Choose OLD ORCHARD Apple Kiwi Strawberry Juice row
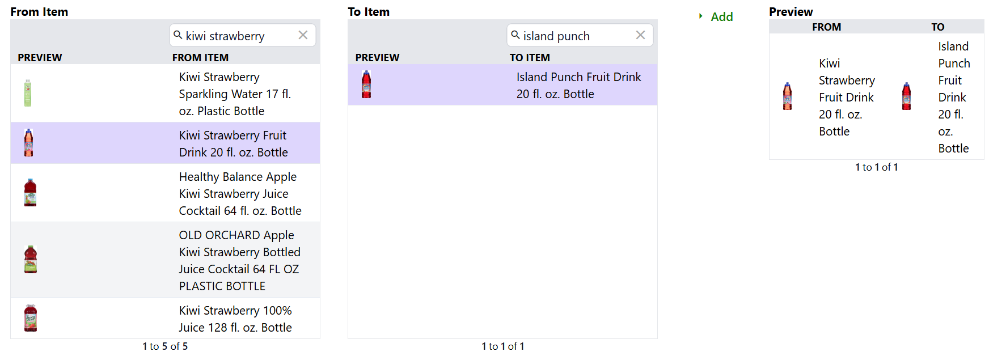 239,260
